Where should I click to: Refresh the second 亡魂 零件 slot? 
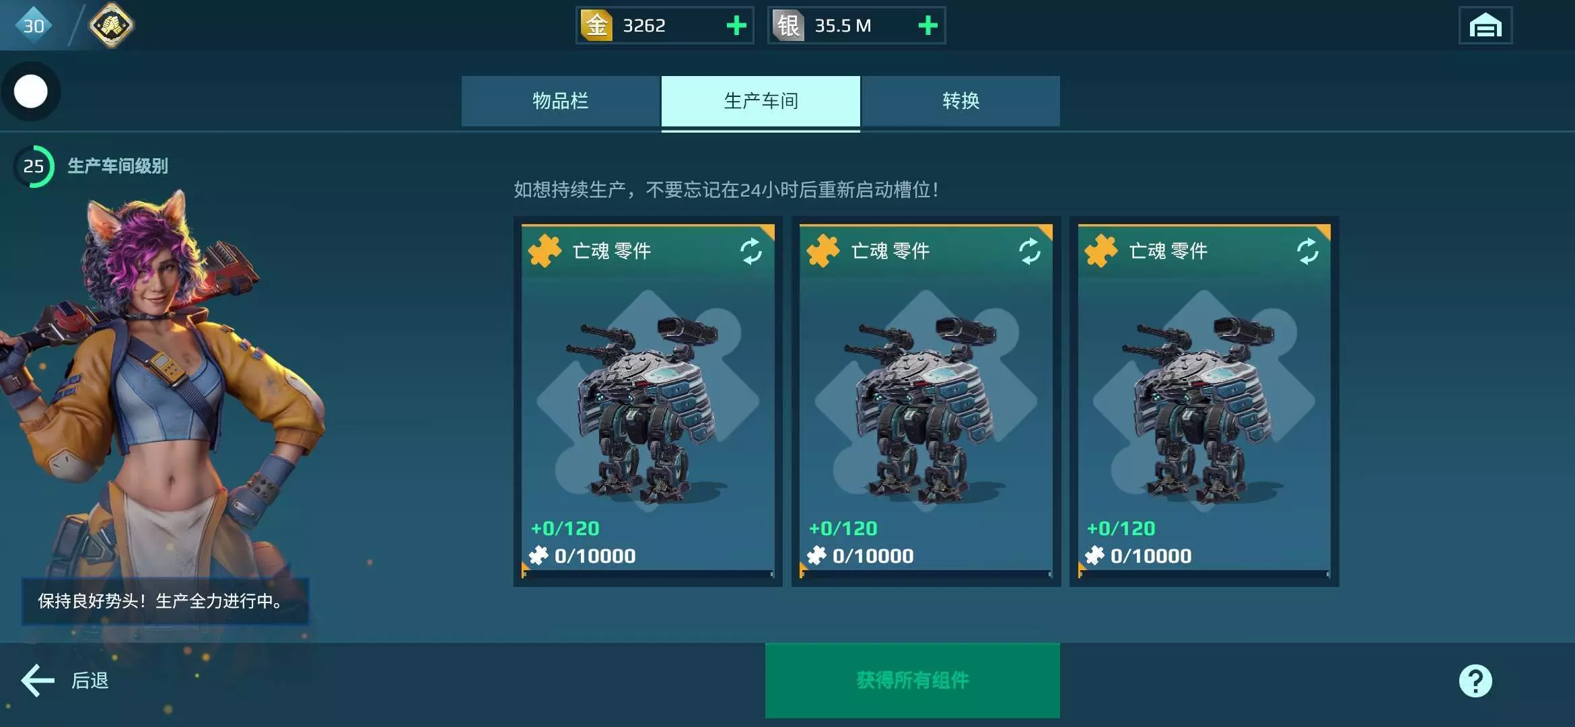click(1029, 251)
